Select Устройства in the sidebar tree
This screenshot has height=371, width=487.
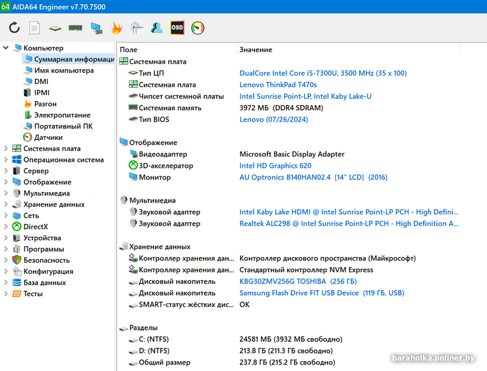pyautogui.click(x=42, y=238)
